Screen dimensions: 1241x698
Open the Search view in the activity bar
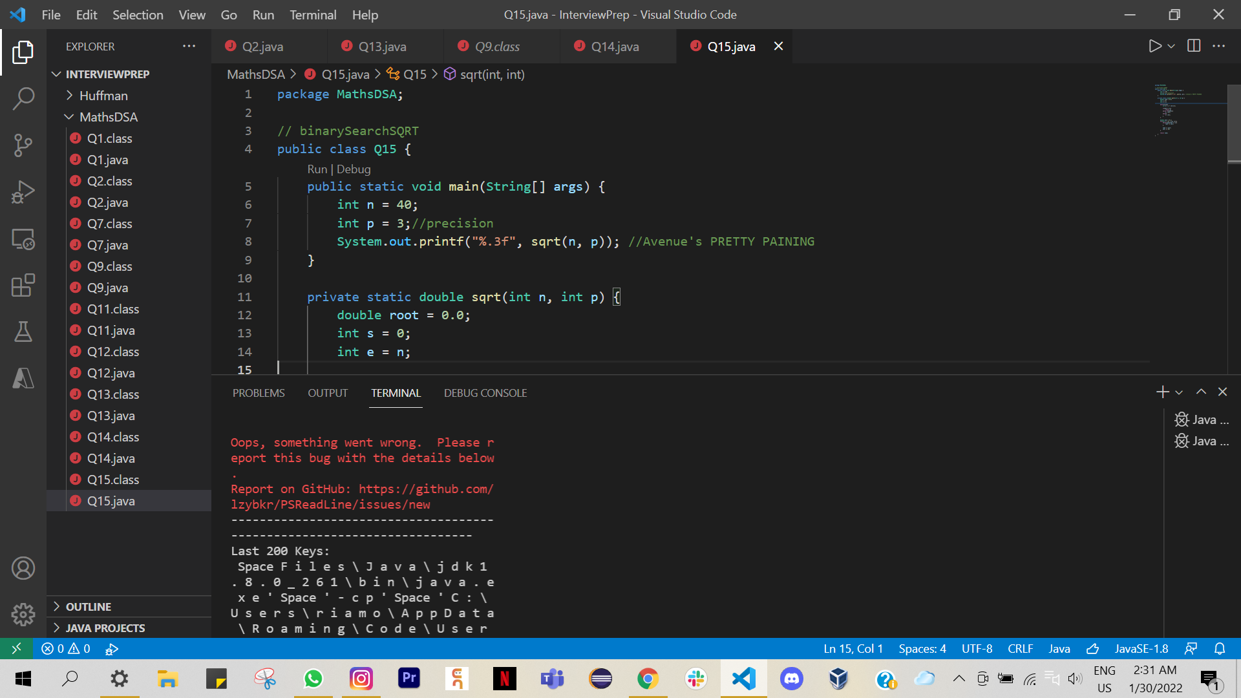point(23,99)
